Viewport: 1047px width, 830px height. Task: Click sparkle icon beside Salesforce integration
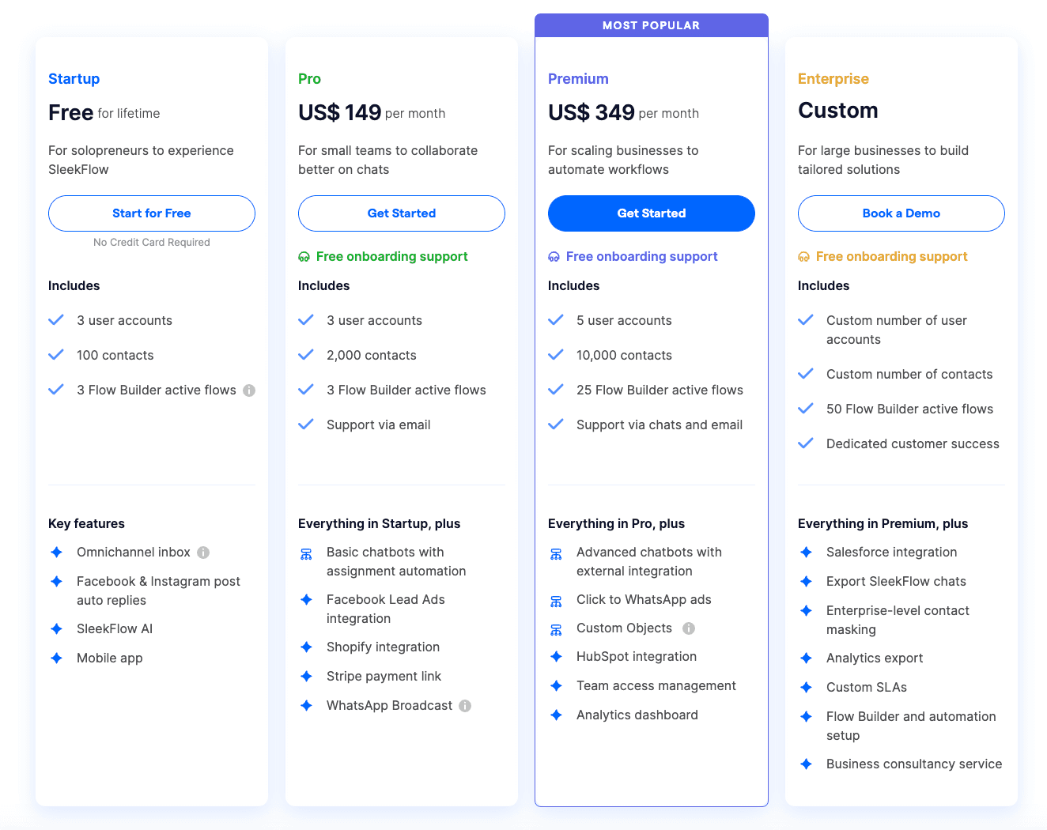pos(806,553)
